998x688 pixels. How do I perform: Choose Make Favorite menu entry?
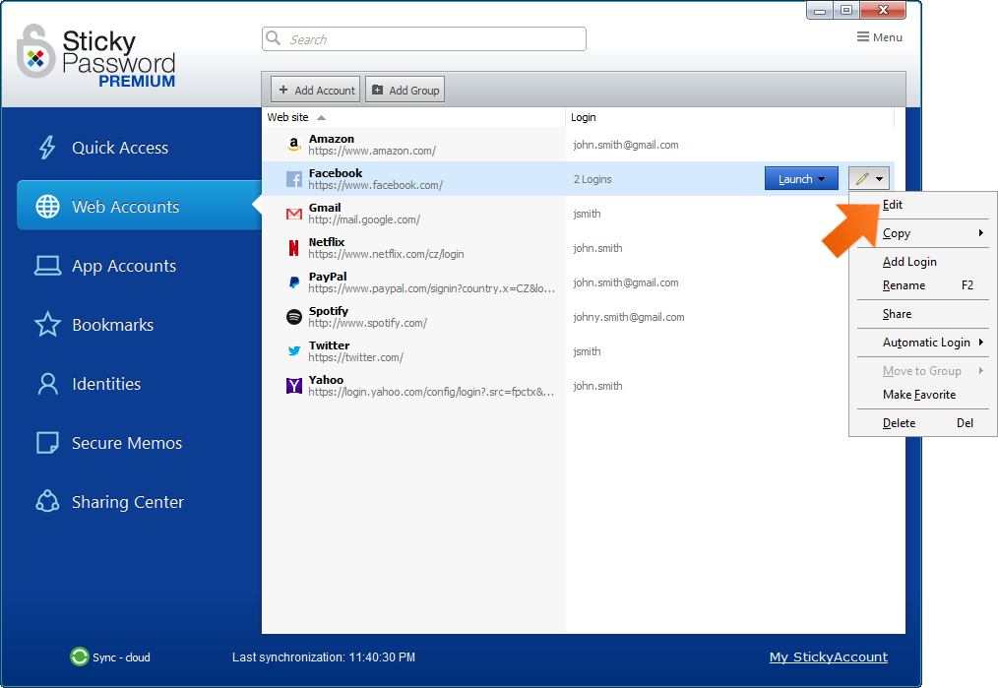[x=923, y=395]
